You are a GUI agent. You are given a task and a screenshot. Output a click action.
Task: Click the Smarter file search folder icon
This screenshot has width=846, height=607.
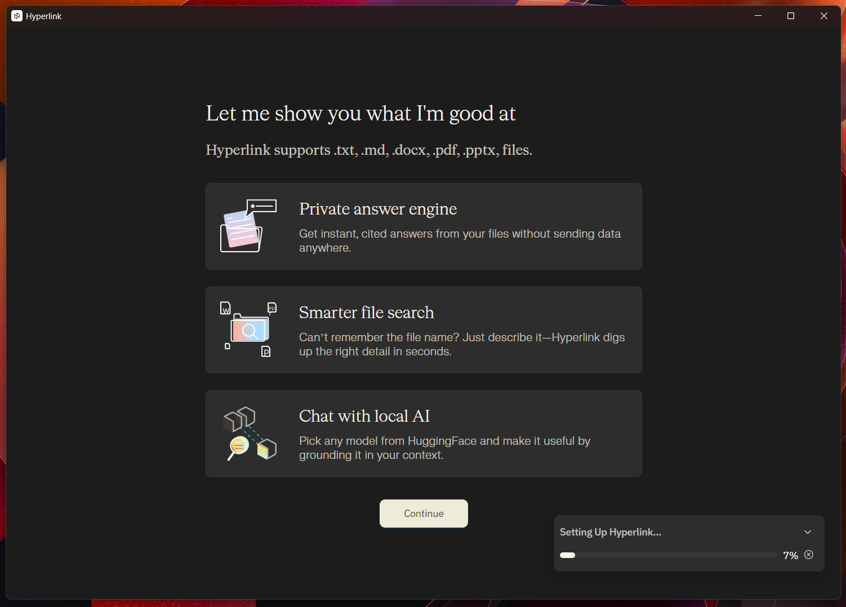(248, 329)
